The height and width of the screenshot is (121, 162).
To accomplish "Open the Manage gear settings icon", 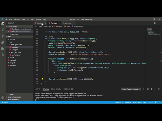I will coord(3,98).
